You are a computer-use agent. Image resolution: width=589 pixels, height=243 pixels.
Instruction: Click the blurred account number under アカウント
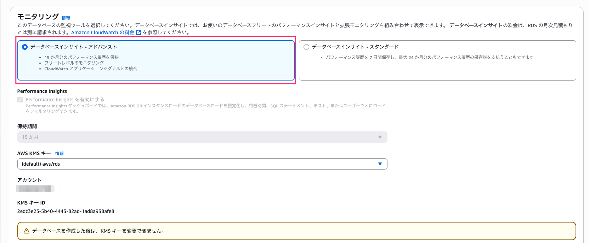coord(35,189)
